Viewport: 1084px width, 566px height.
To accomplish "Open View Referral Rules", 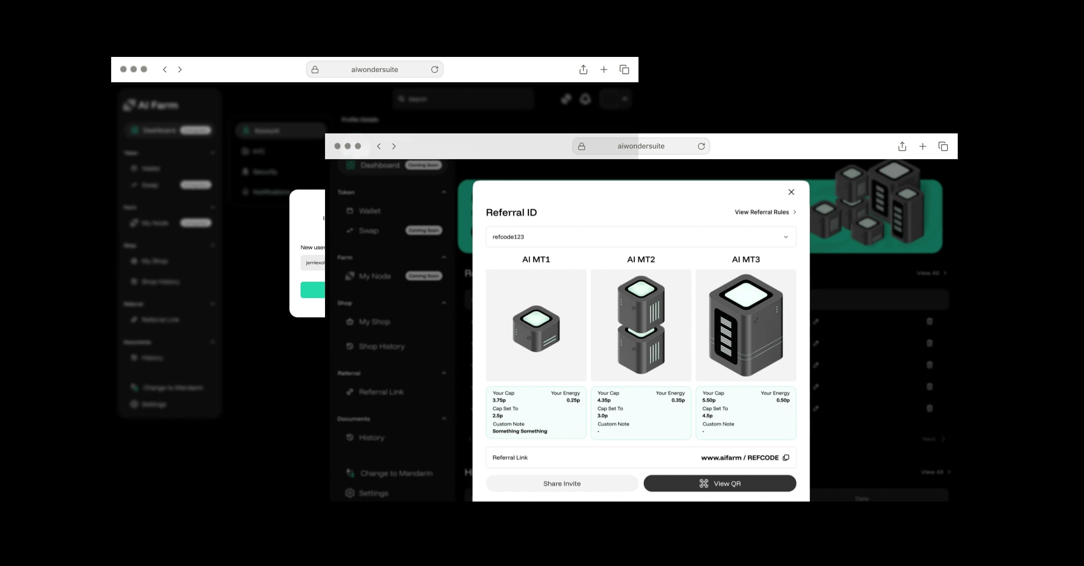I will [x=762, y=212].
